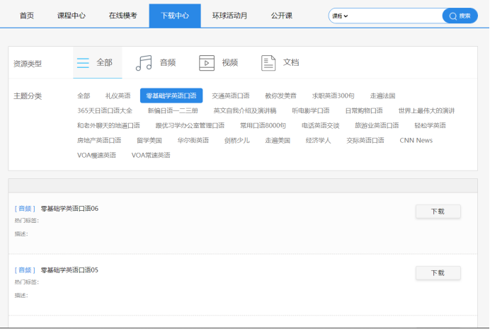
Task: Filter resources by 音频 label
Action: pyautogui.click(x=168, y=63)
